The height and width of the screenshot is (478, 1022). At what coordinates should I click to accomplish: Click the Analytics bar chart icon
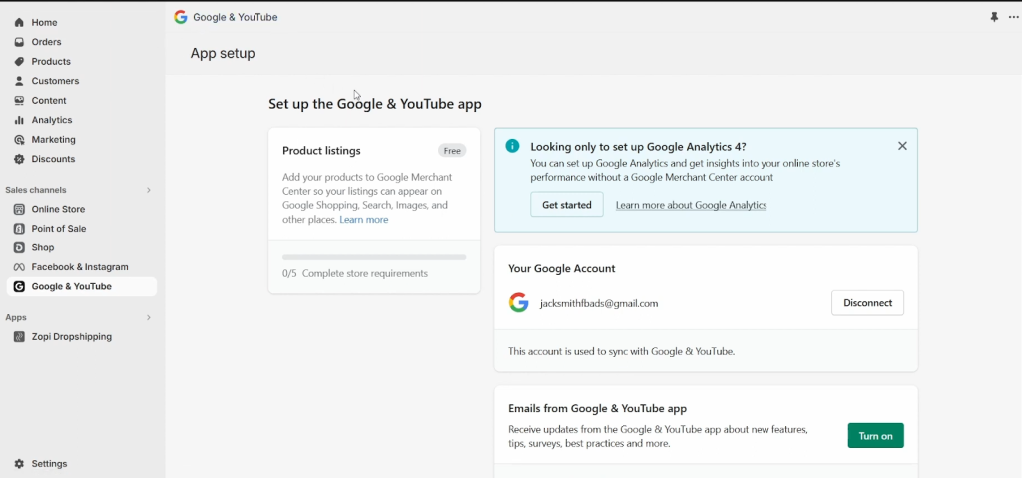tap(19, 120)
